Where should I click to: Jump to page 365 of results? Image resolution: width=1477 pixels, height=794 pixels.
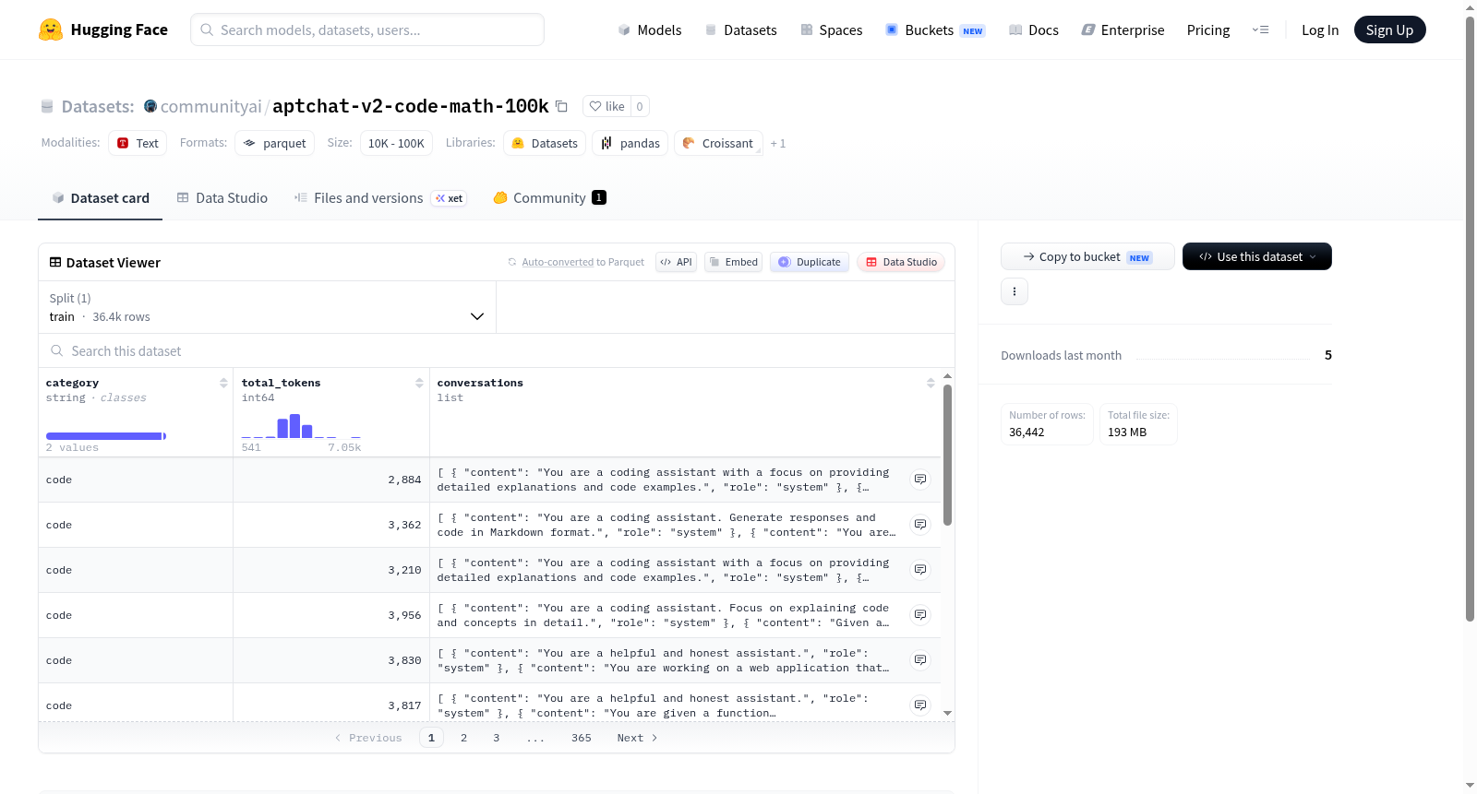[x=582, y=738]
